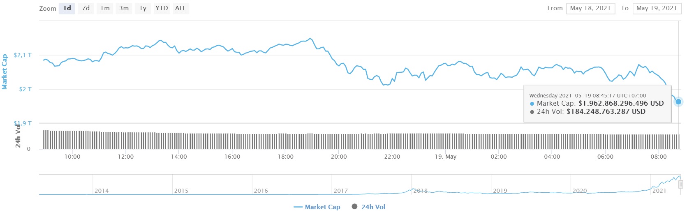Select the 1d zoom range
The image size is (687, 217).
[x=67, y=8]
